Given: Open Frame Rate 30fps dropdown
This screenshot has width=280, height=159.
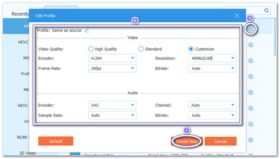Looking at the screenshot, I should [x=112, y=68].
